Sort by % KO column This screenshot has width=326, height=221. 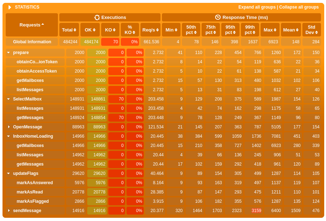pos(130,30)
